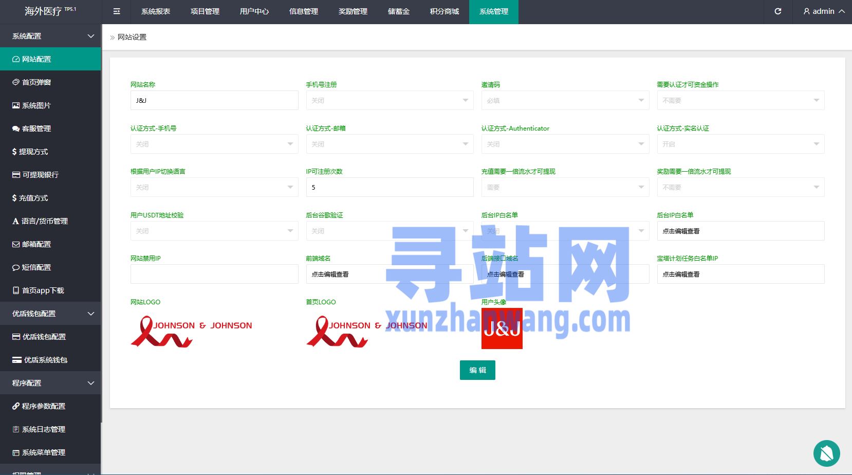Open the 充值需要一倍流水才可提现 dropdown
Screen dimensions: 852x475
tap(565, 187)
